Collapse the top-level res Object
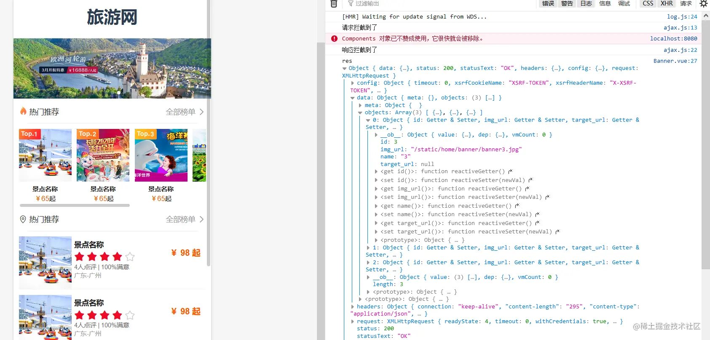 pyautogui.click(x=345, y=68)
